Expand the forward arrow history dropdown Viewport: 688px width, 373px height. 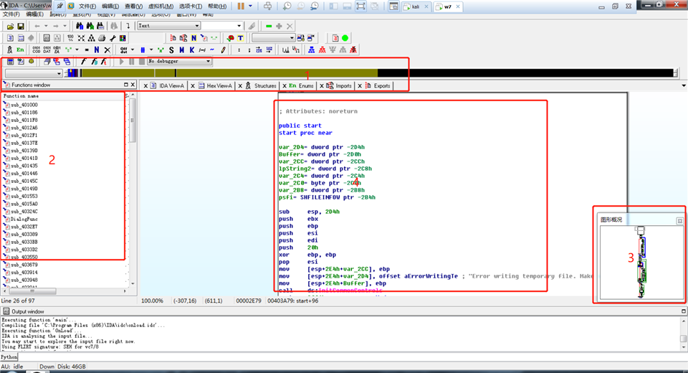(x=64, y=27)
